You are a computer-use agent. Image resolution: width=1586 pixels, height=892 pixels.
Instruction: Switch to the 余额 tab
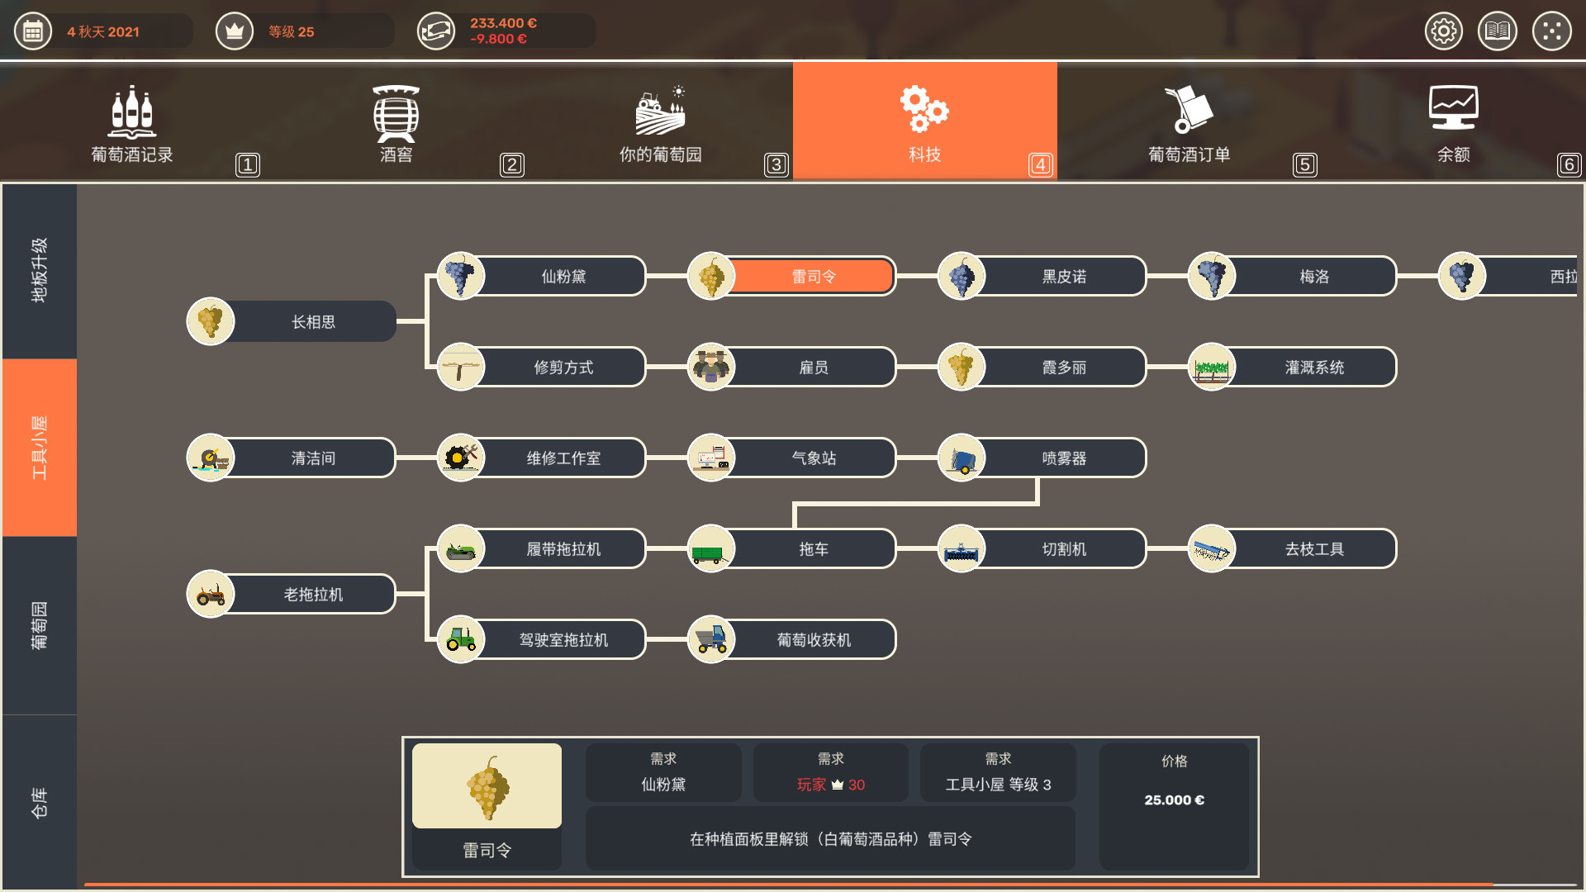pos(1454,122)
